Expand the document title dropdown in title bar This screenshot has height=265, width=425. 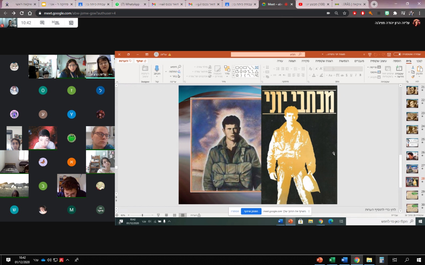tap(322, 54)
